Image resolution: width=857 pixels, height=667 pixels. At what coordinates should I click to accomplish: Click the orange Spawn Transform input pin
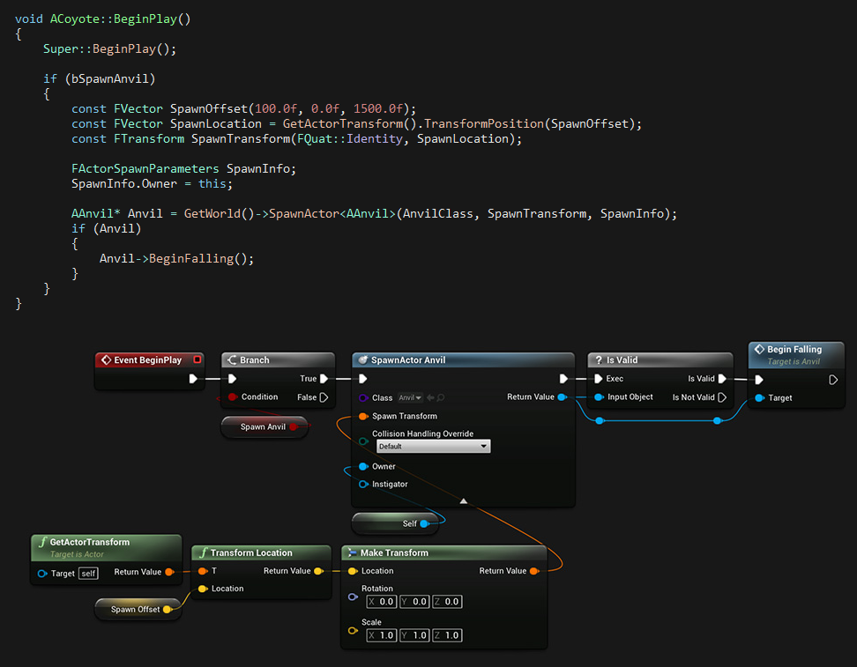coord(363,416)
